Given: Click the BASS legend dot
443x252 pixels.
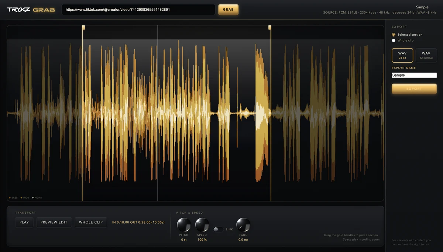Looking at the screenshot, I should tap(10, 198).
